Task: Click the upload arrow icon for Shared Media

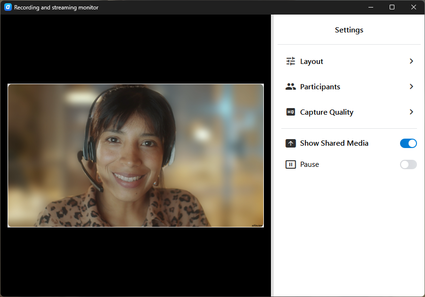Action: click(291, 143)
